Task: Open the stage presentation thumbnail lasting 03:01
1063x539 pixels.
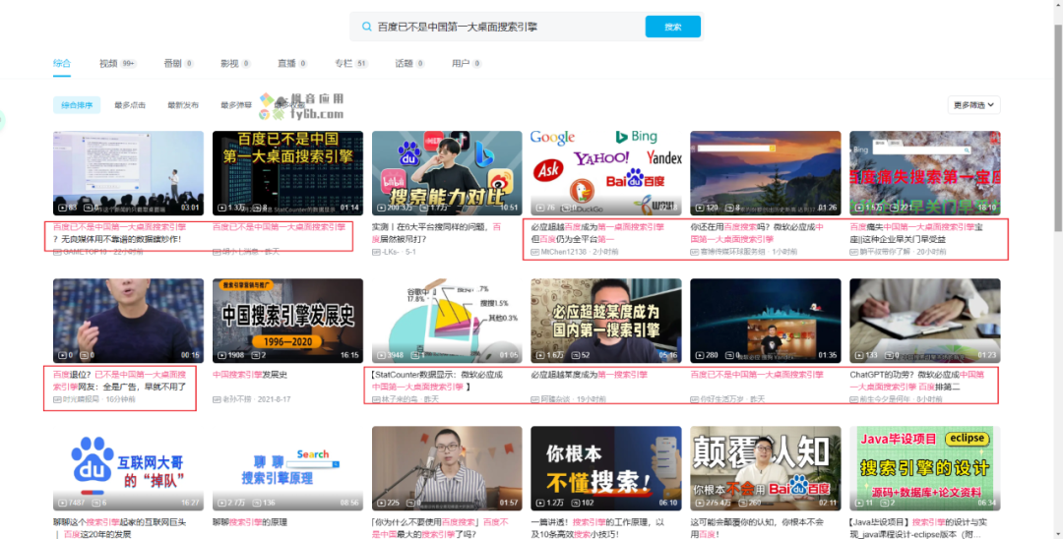Action: pos(128,173)
